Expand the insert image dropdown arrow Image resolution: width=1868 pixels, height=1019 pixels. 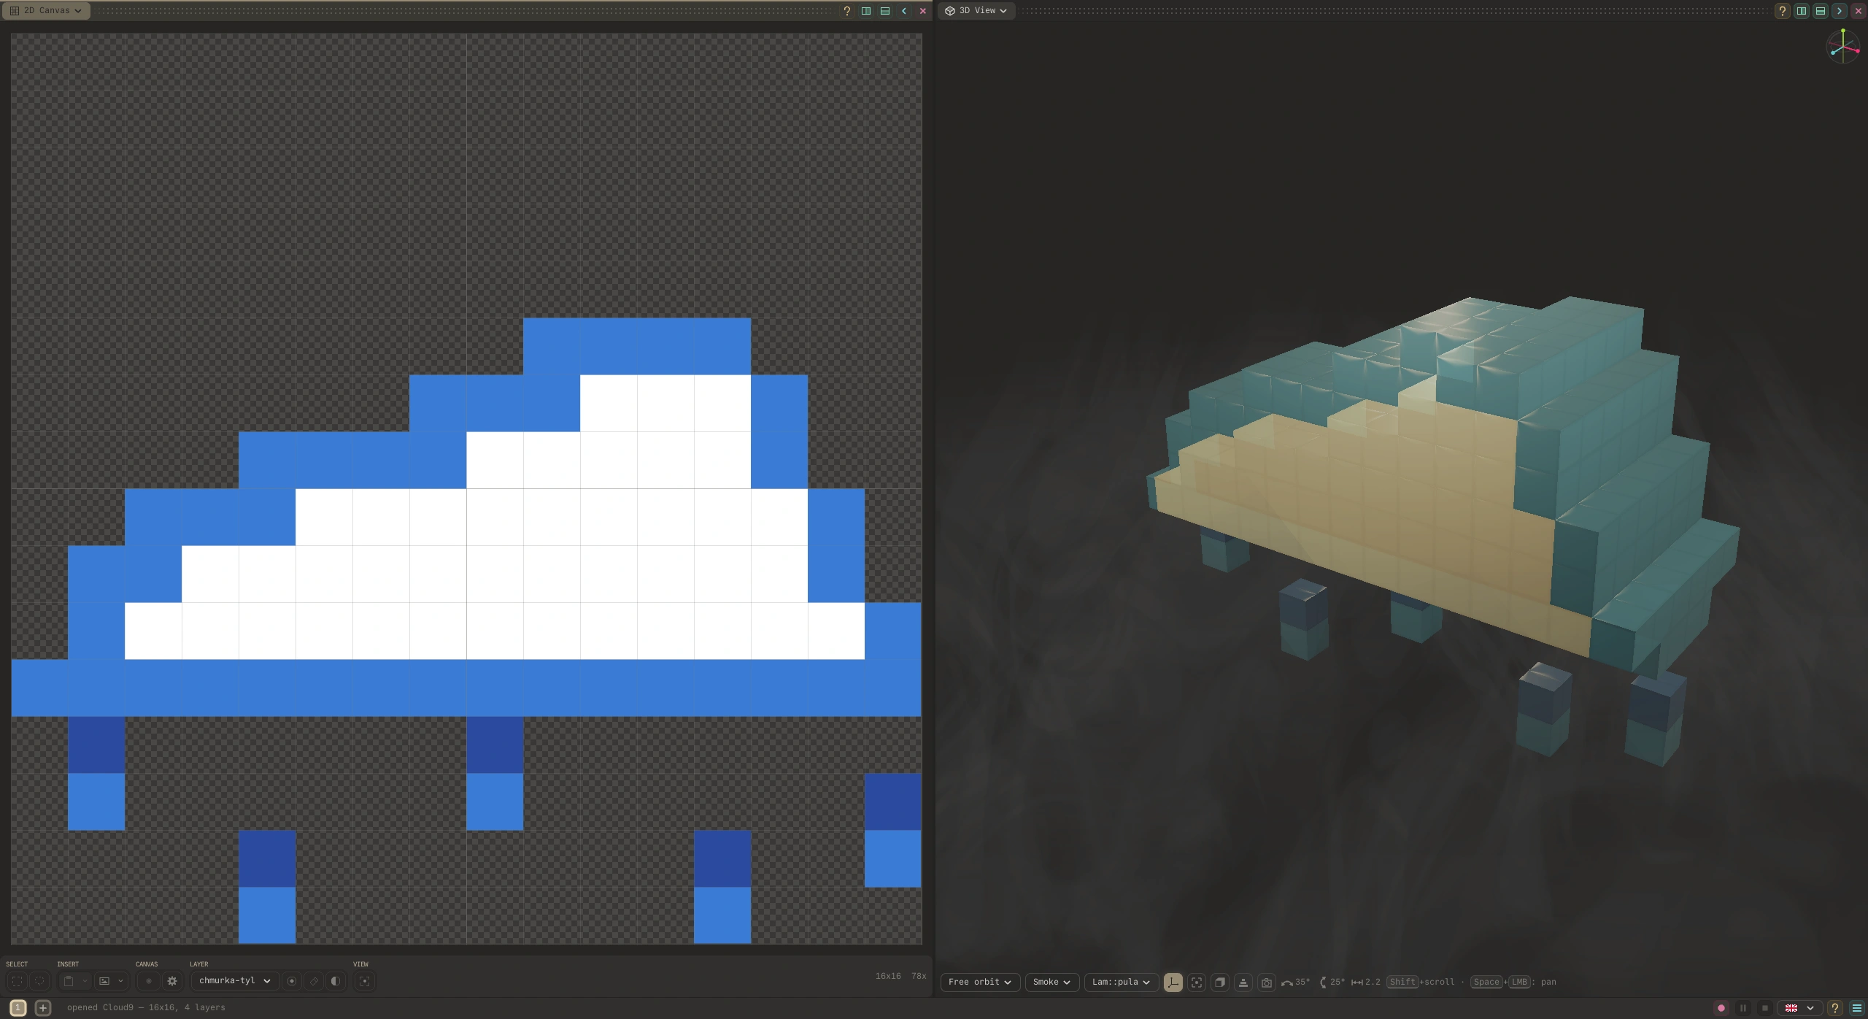(x=120, y=981)
